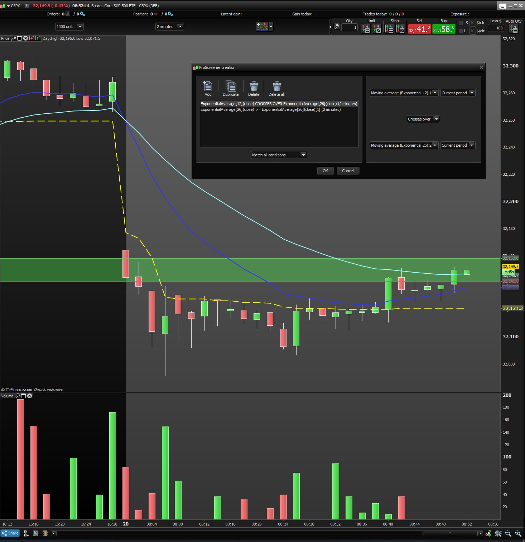The image size is (525, 542).
Task: Open the Price panel wrench settings
Action: tap(14, 38)
